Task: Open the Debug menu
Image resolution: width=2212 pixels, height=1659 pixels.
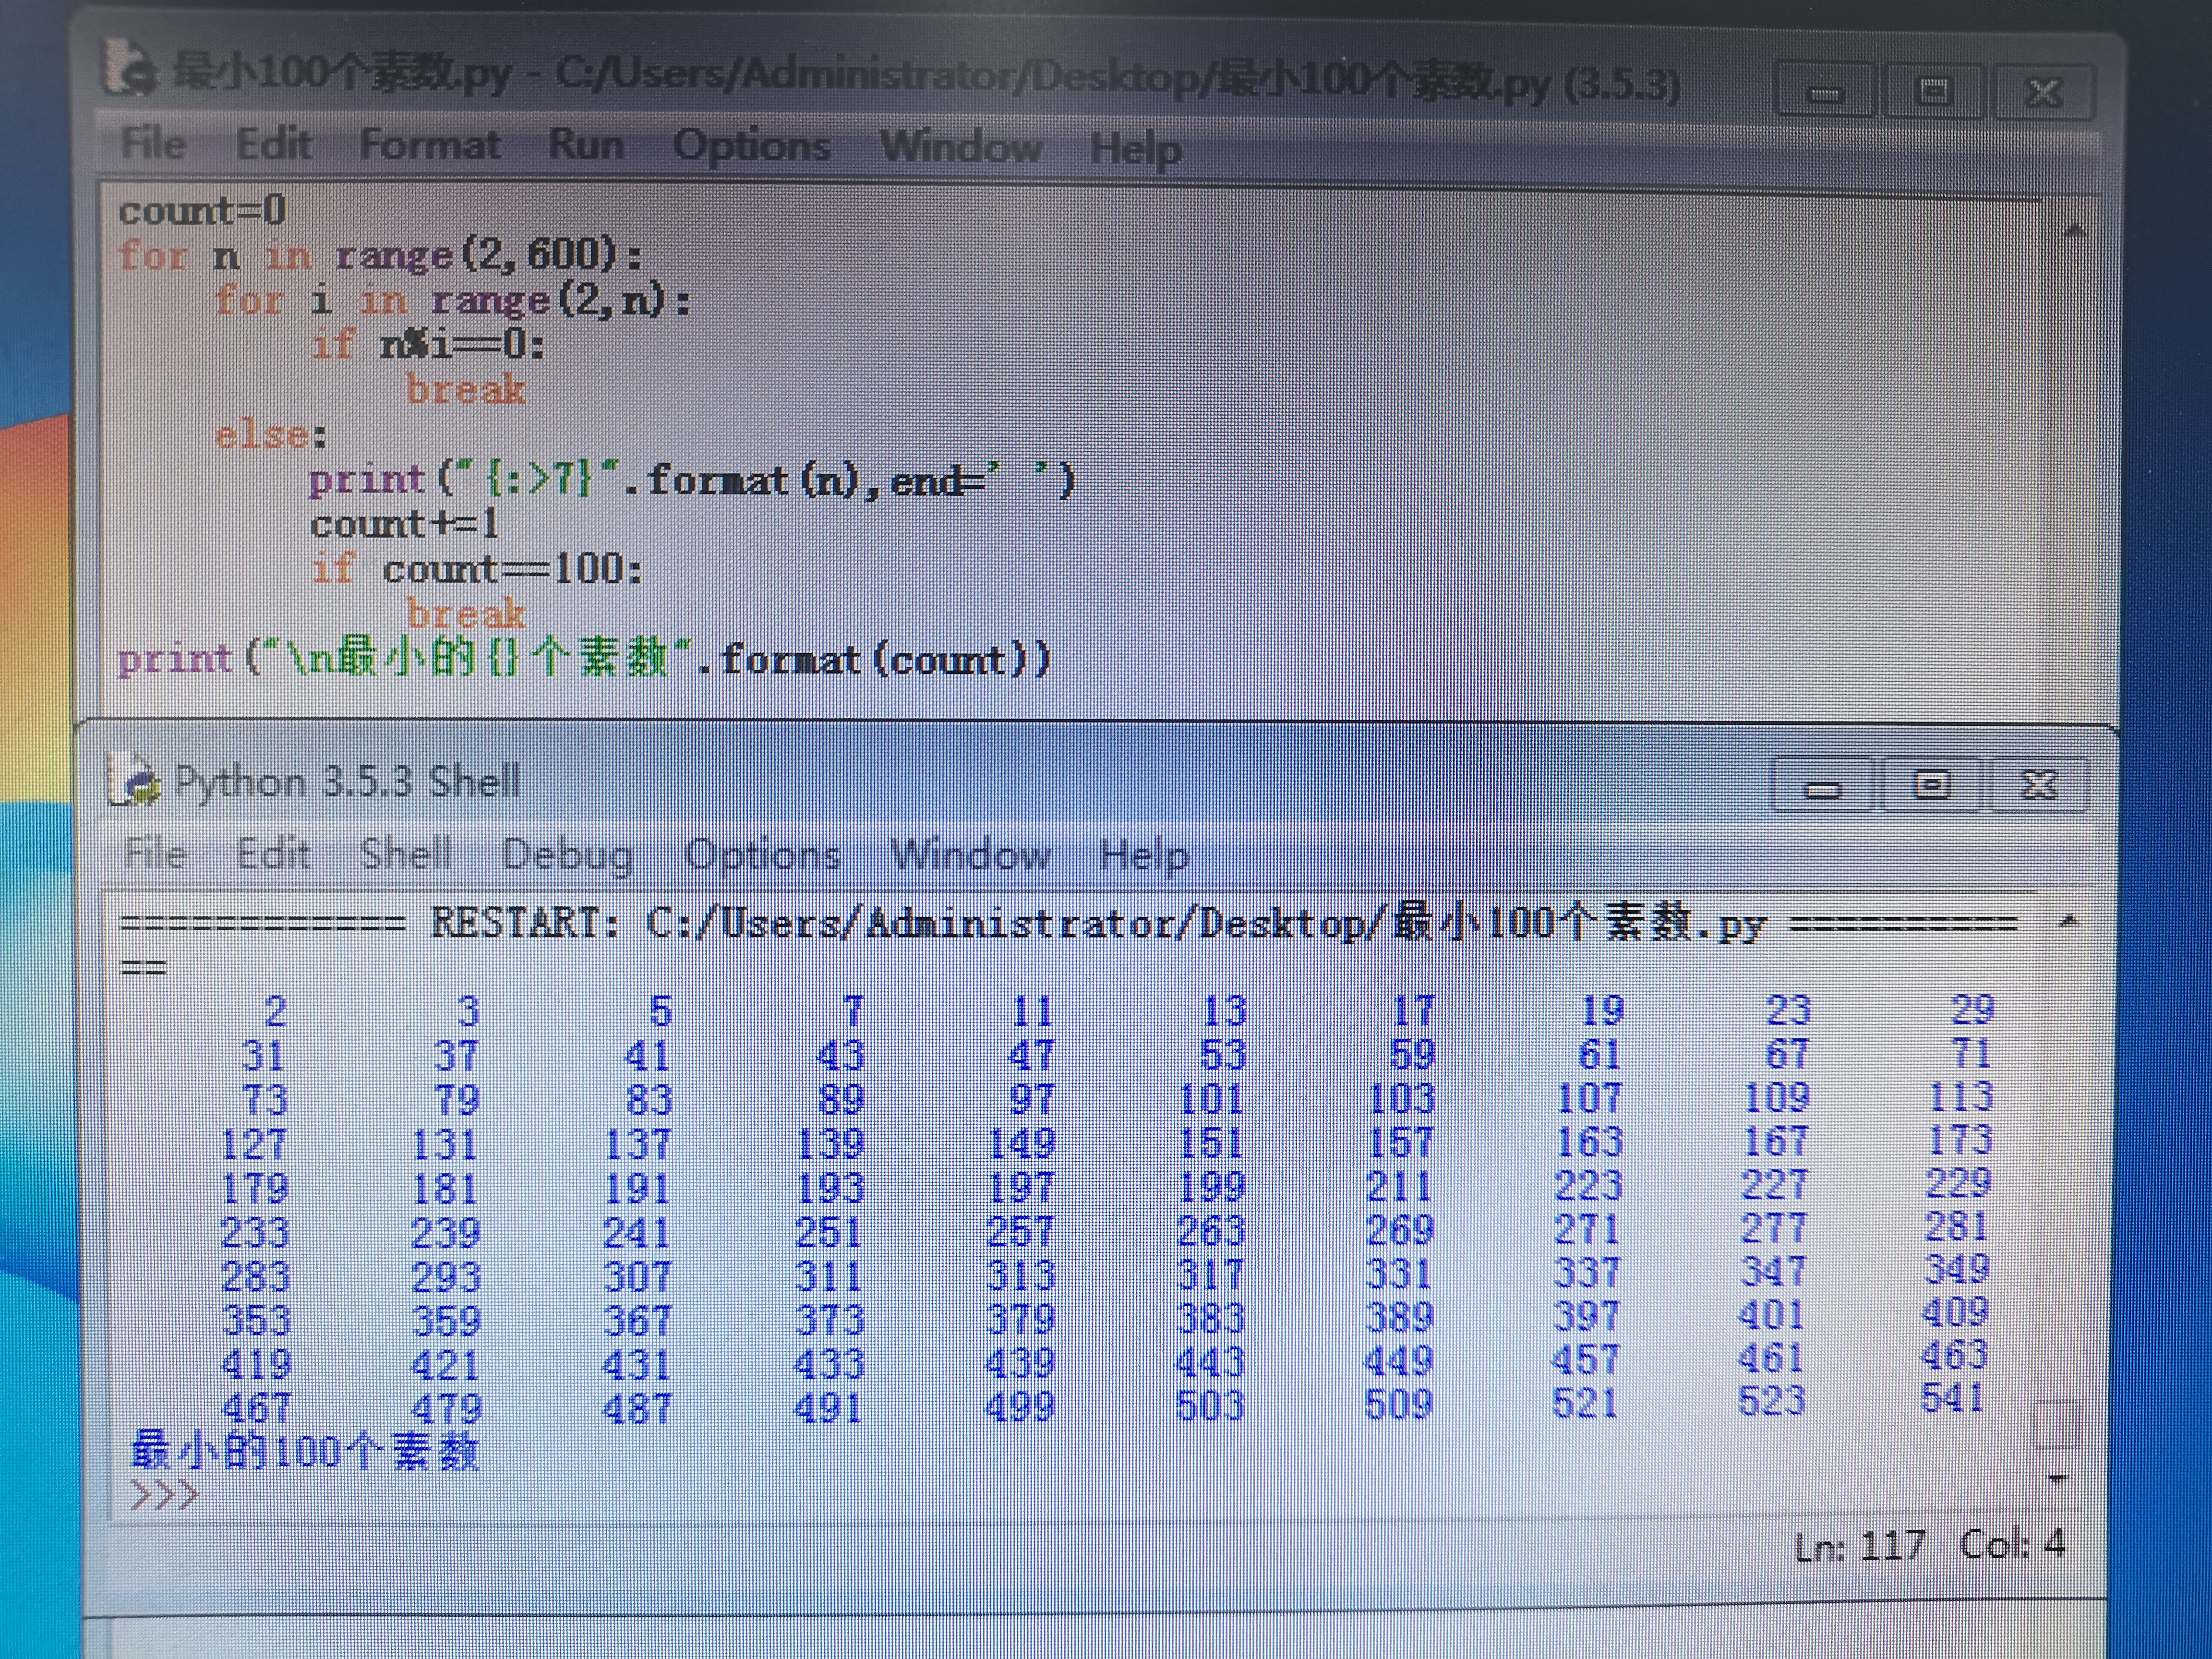Action: coord(567,856)
